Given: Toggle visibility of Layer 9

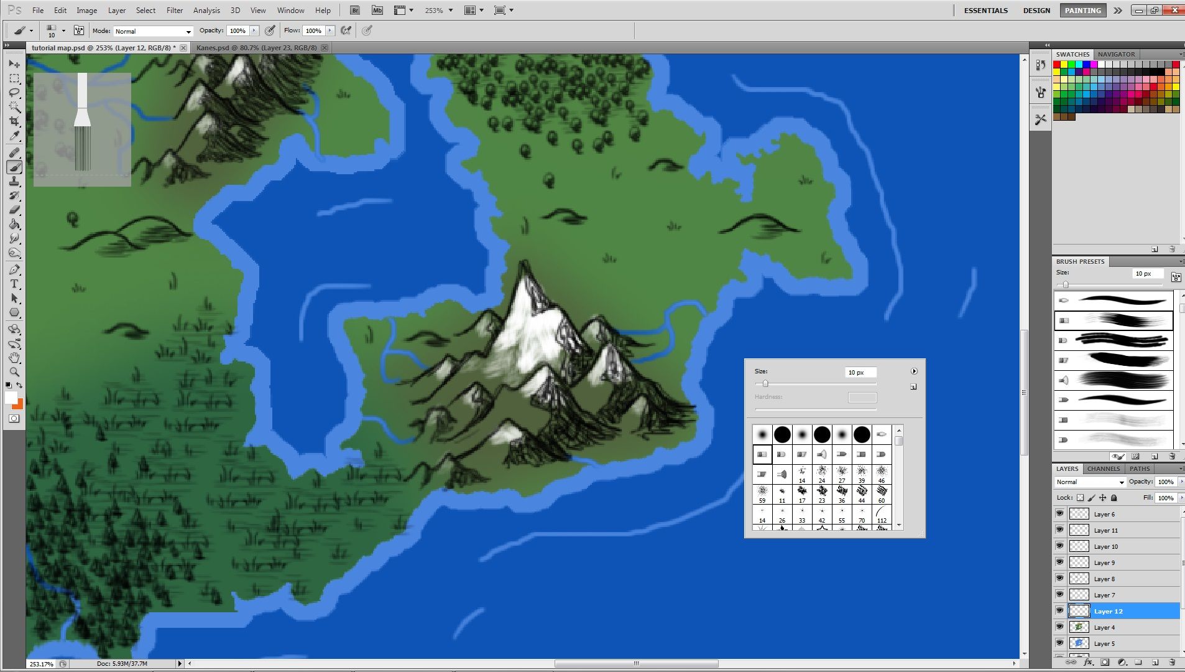Looking at the screenshot, I should (x=1060, y=562).
